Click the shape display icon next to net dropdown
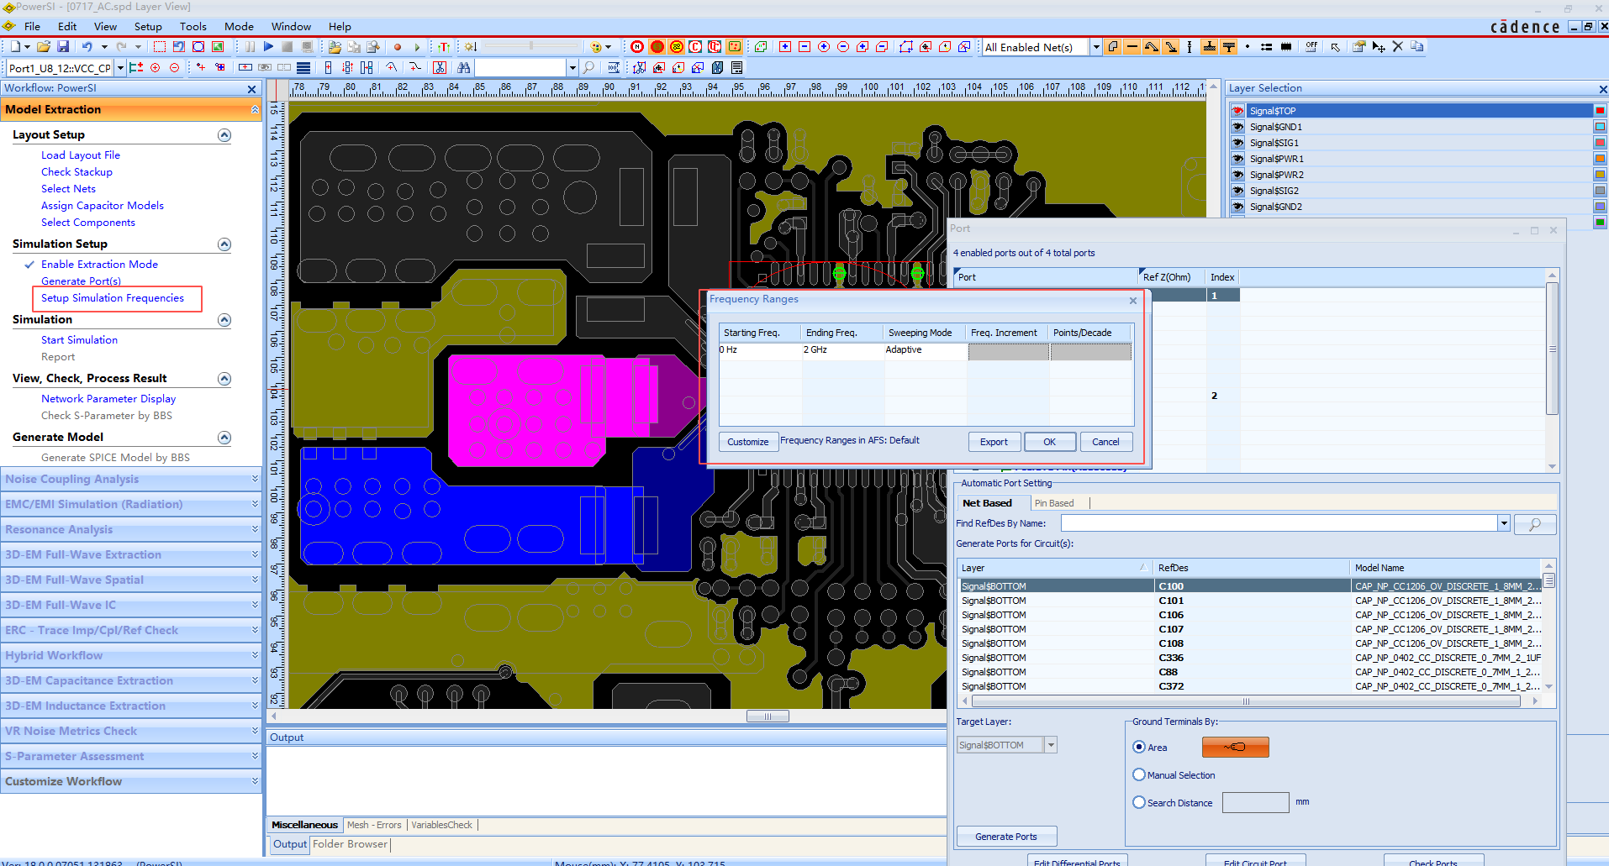This screenshot has height=866, width=1609. tap(1113, 46)
